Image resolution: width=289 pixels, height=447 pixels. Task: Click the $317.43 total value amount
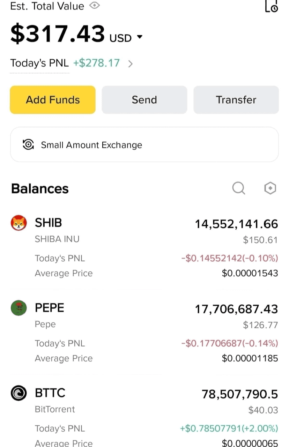pos(58,34)
